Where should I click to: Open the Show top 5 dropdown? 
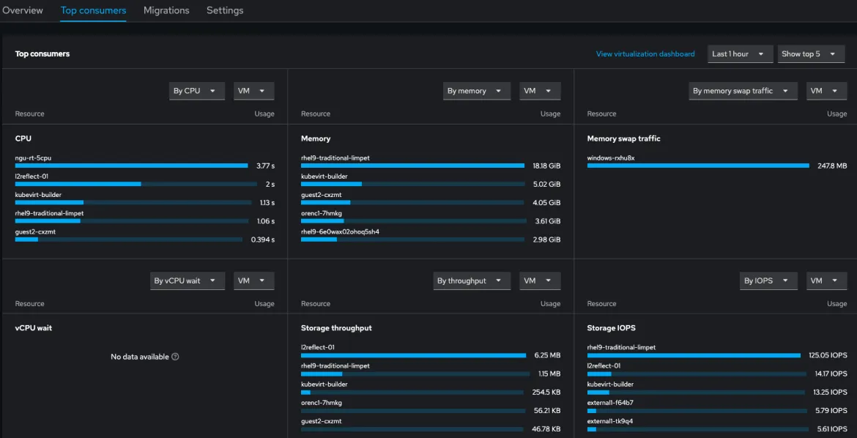point(811,53)
